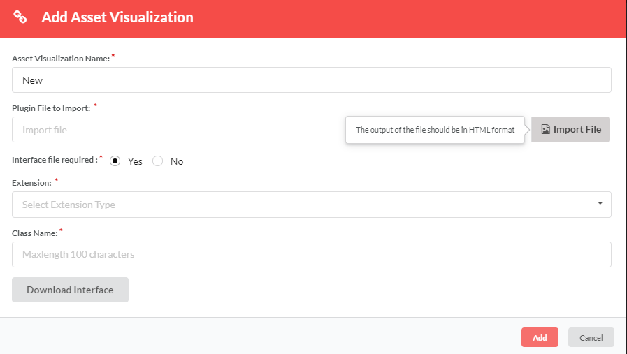Click the Class Name label
The width and height of the screenshot is (627, 354).
[34, 232]
